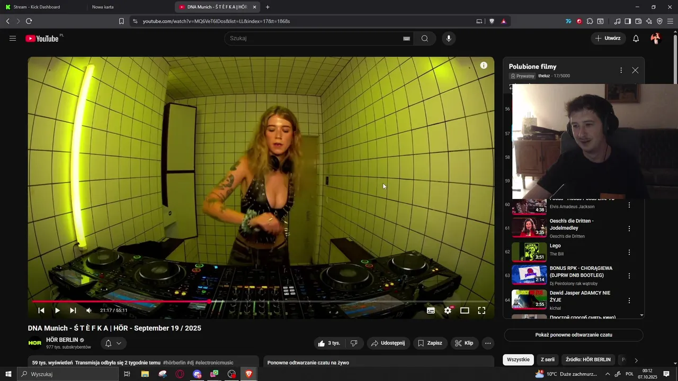Viewport: 678px width, 381px height.
Task: Select the Wszystkie filter chip
Action: coord(518,359)
